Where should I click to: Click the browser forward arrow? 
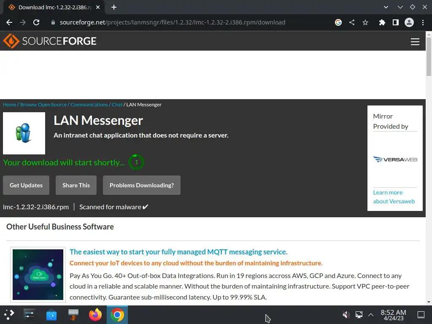point(23,22)
